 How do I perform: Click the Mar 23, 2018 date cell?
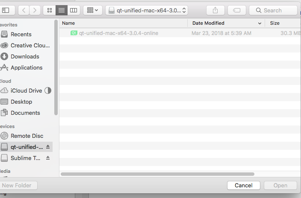[x=221, y=33]
